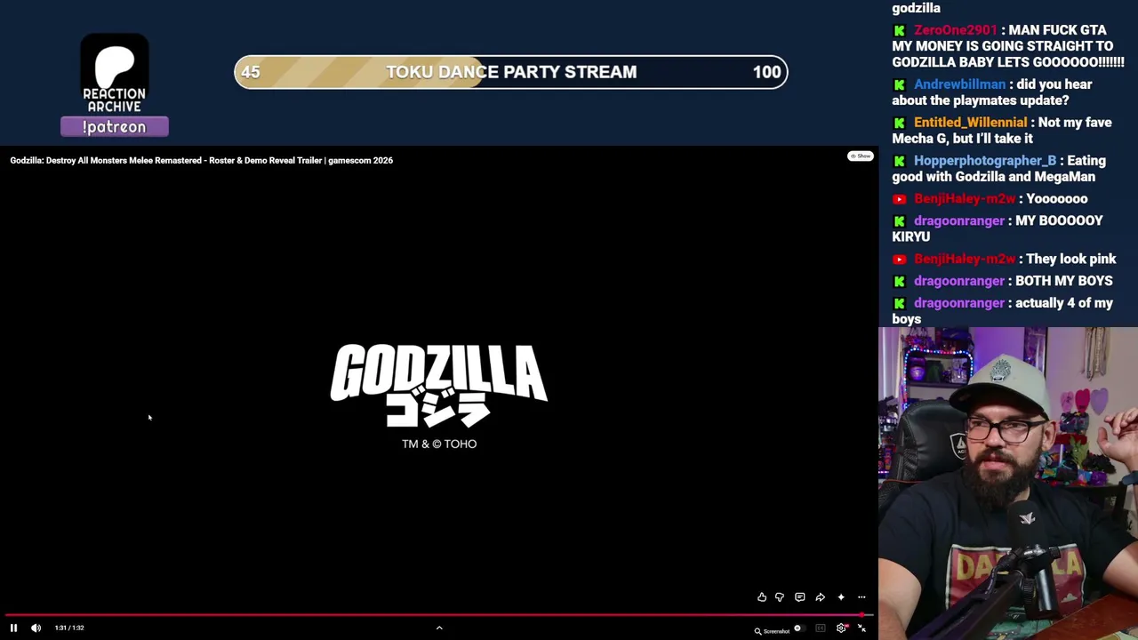The height and width of the screenshot is (640, 1138).
Task: Click BenjiHaley-m2w username beside 'They look pink'
Action: click(x=965, y=260)
